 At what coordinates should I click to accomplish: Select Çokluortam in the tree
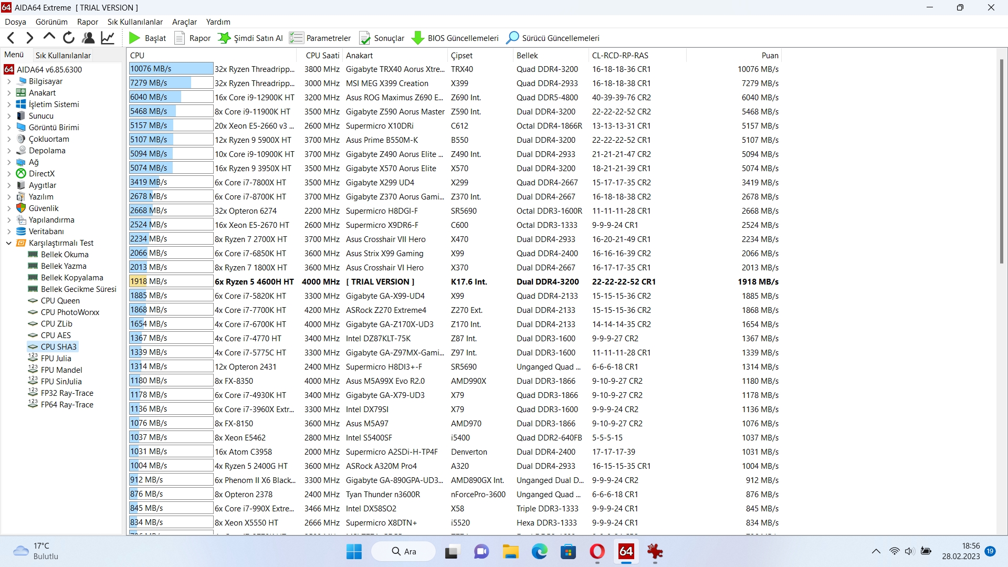pyautogui.click(x=43, y=139)
